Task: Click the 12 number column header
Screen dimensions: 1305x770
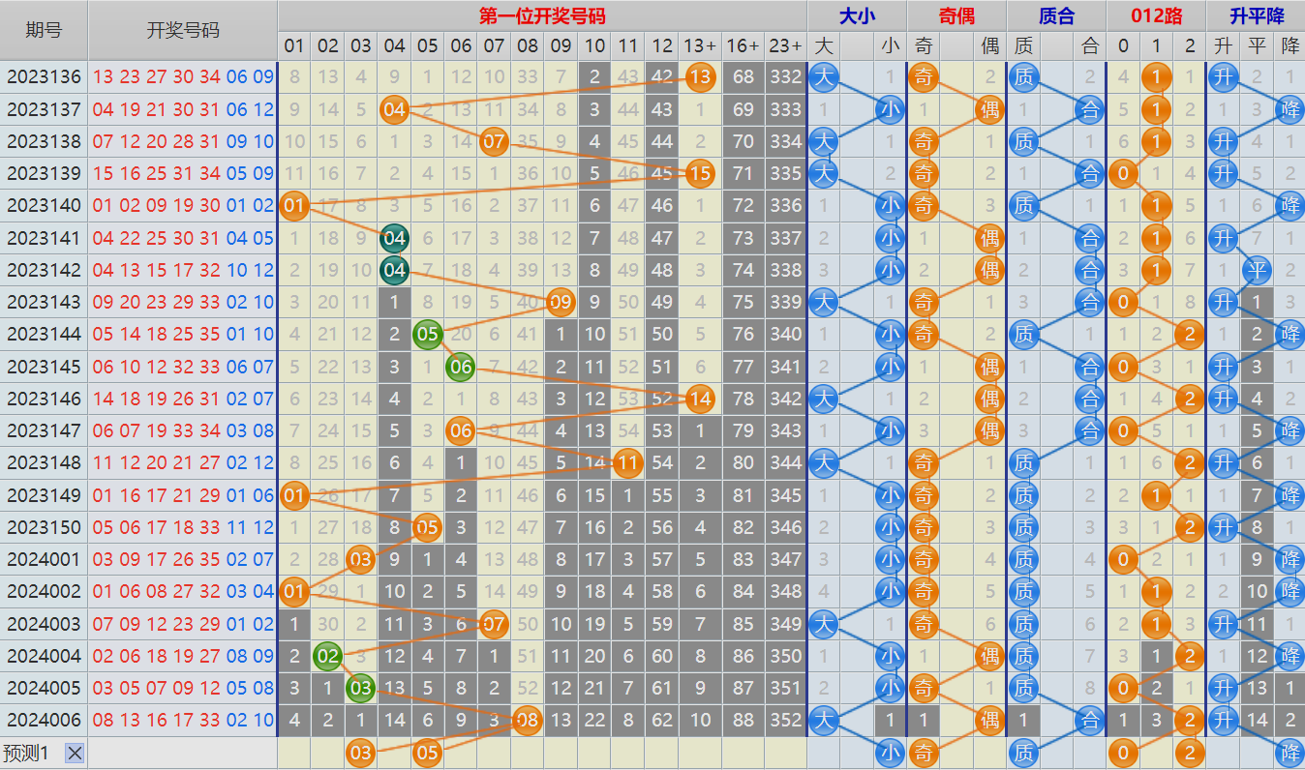Action: (662, 45)
